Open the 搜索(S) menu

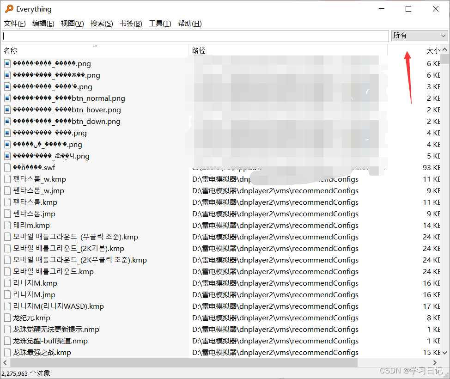click(x=102, y=24)
